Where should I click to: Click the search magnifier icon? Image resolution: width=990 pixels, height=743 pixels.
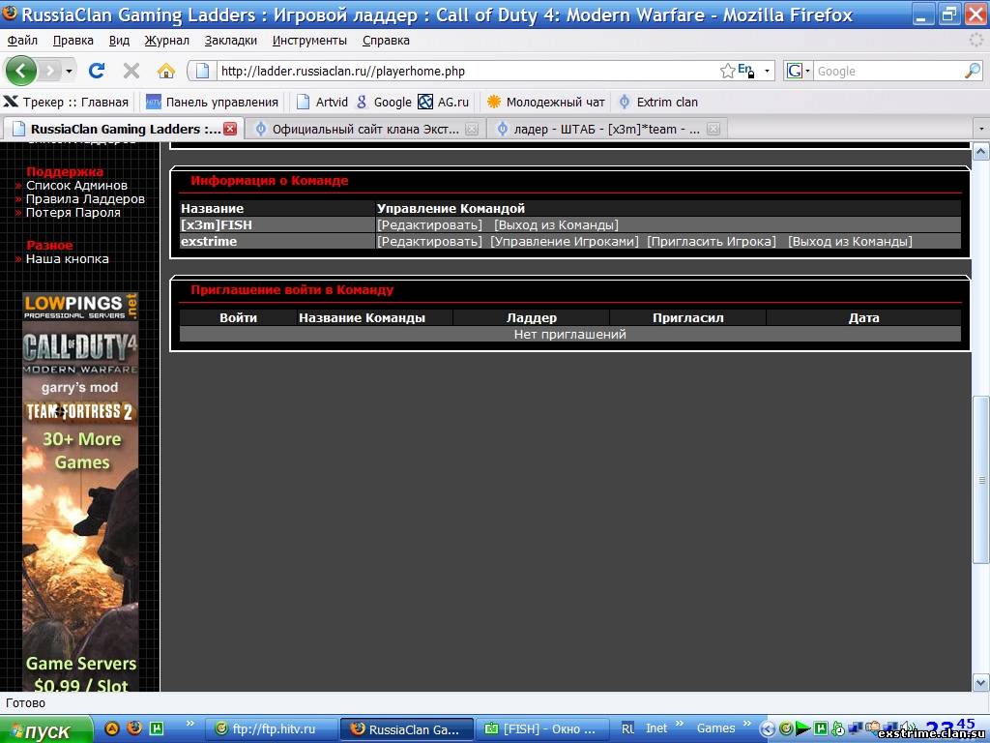tap(972, 71)
